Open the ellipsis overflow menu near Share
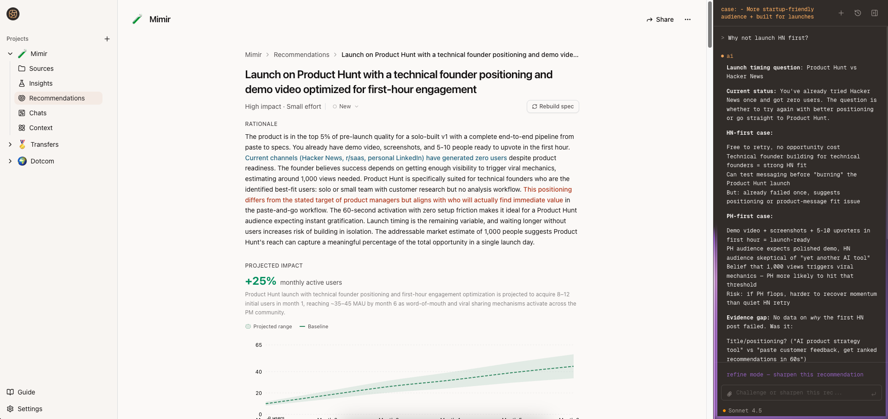The height and width of the screenshot is (419, 888). click(688, 19)
